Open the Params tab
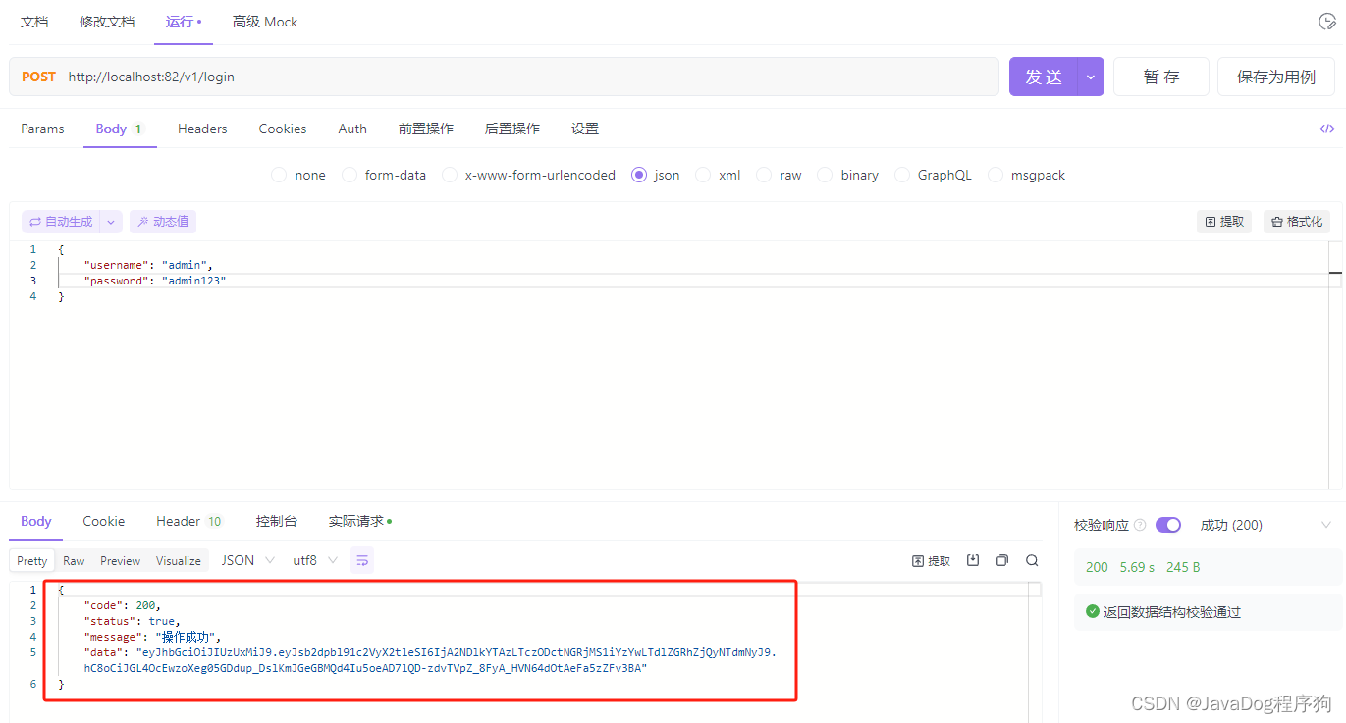1346x723 pixels. click(x=42, y=129)
